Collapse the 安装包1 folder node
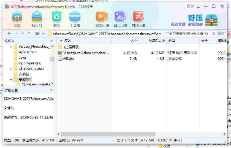The width and height of the screenshot is (231, 148). [11, 80]
